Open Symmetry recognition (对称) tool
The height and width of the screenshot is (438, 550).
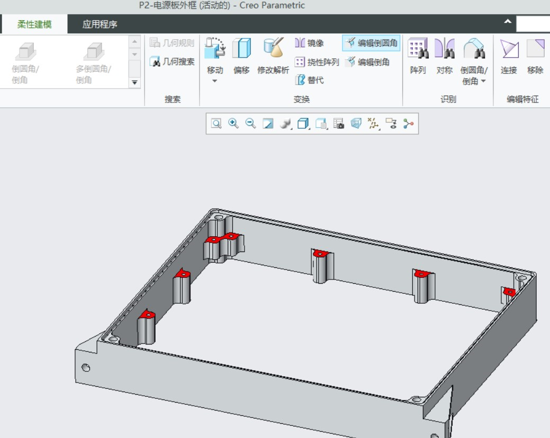pos(445,55)
